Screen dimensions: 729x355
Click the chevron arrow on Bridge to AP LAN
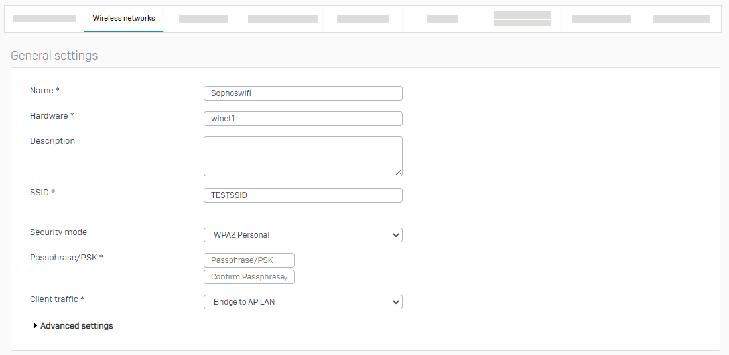(x=396, y=302)
